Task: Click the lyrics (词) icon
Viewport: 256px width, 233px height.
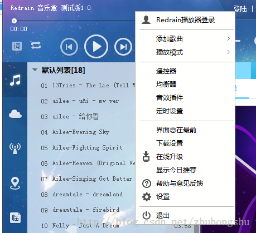Action: 17,46
